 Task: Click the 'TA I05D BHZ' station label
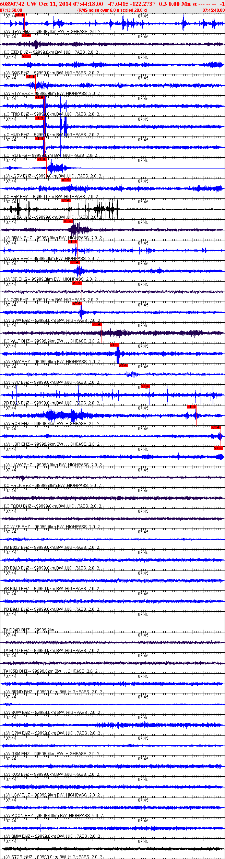[x=15, y=671]
